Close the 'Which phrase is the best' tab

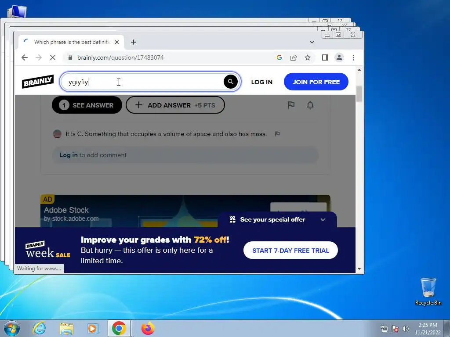tap(117, 42)
